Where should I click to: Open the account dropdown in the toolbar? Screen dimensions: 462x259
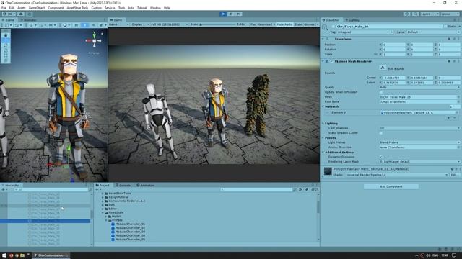pyautogui.click(x=9, y=14)
